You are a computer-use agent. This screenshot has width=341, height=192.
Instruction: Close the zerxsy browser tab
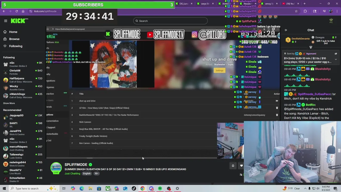coord(277,4)
